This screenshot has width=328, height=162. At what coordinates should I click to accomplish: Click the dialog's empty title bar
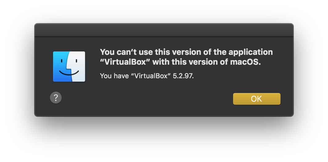click(x=164, y=30)
